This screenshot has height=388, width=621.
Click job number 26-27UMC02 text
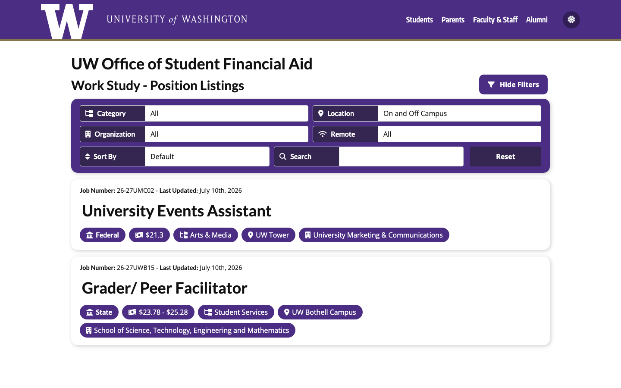135,191
